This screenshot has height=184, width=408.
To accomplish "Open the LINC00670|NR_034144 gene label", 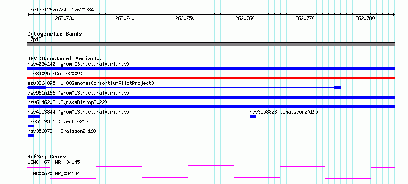I will [x=54, y=173].
